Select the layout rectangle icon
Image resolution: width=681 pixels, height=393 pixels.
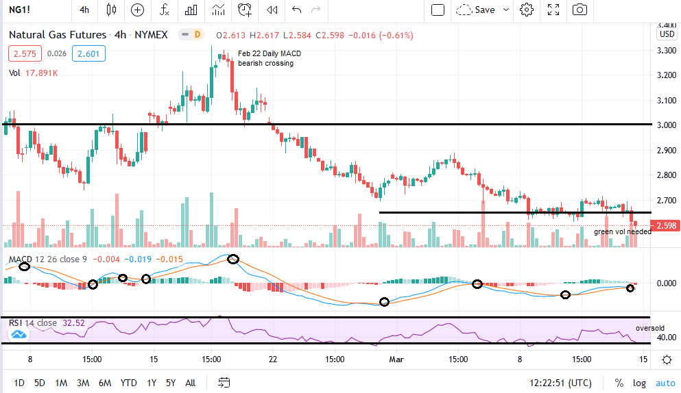[x=438, y=10]
